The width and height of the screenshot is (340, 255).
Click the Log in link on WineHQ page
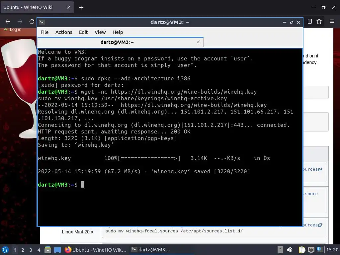click(16, 30)
